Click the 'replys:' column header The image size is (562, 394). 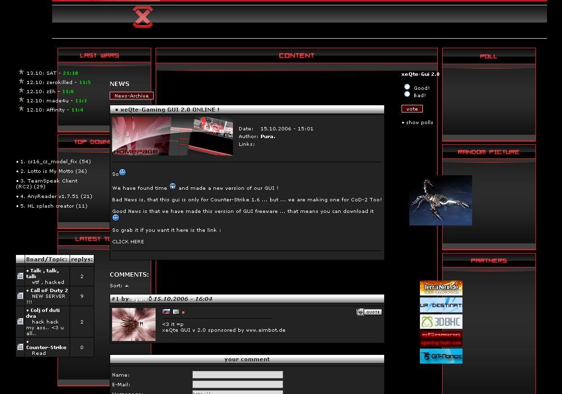coord(82,259)
